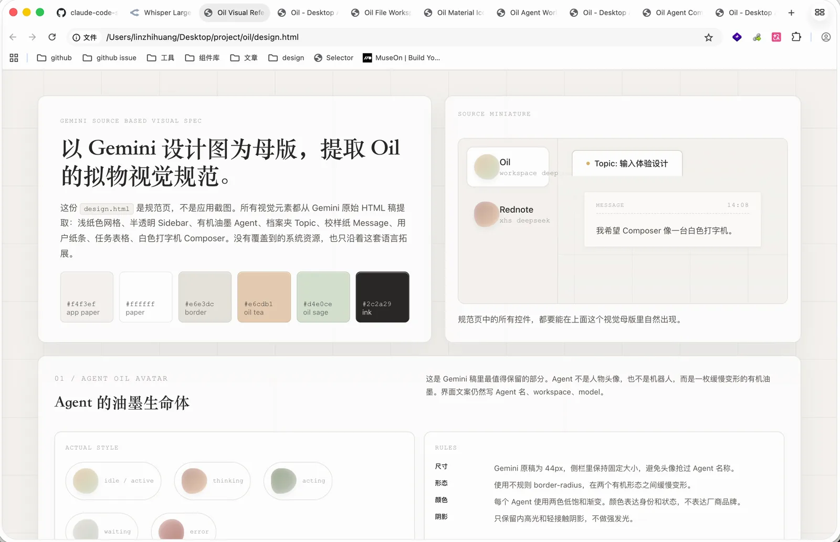
Task: Click the 14:08 message timestamp
Action: click(x=738, y=205)
